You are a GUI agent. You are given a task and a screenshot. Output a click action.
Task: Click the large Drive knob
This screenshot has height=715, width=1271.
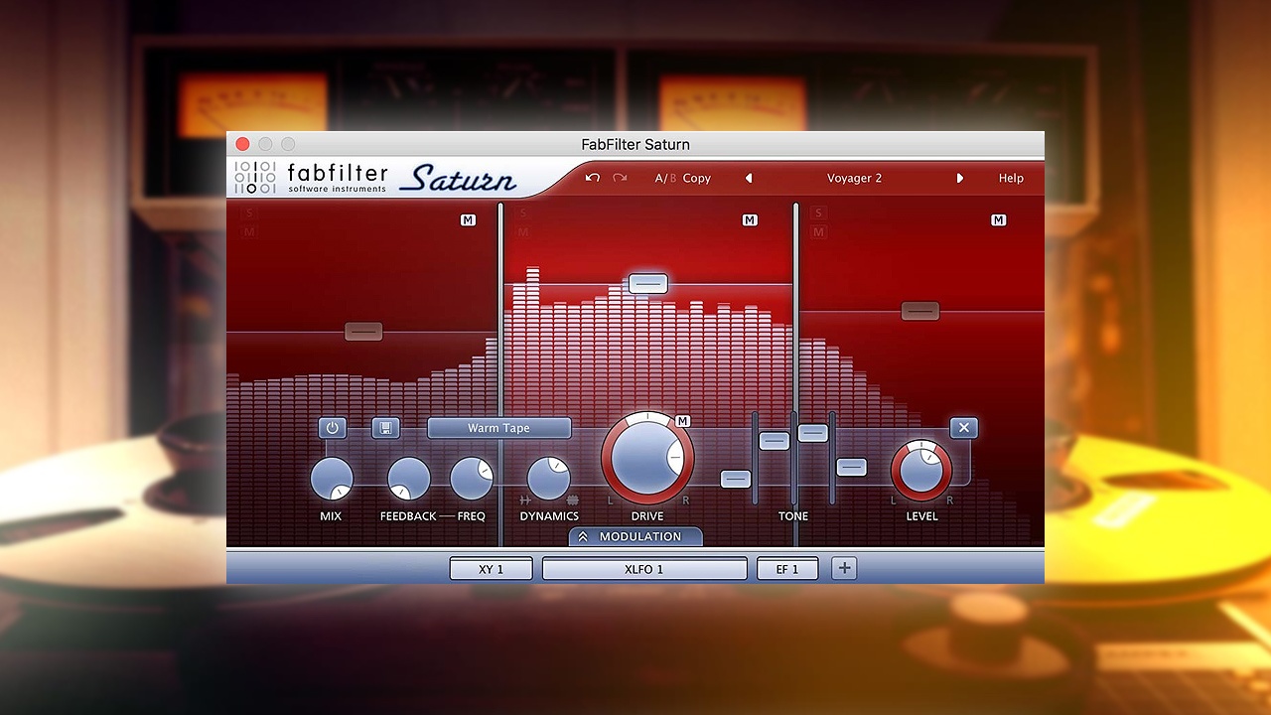click(x=647, y=459)
